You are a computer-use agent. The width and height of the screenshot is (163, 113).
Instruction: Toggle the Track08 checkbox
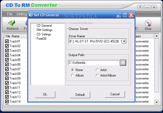coord(7,74)
